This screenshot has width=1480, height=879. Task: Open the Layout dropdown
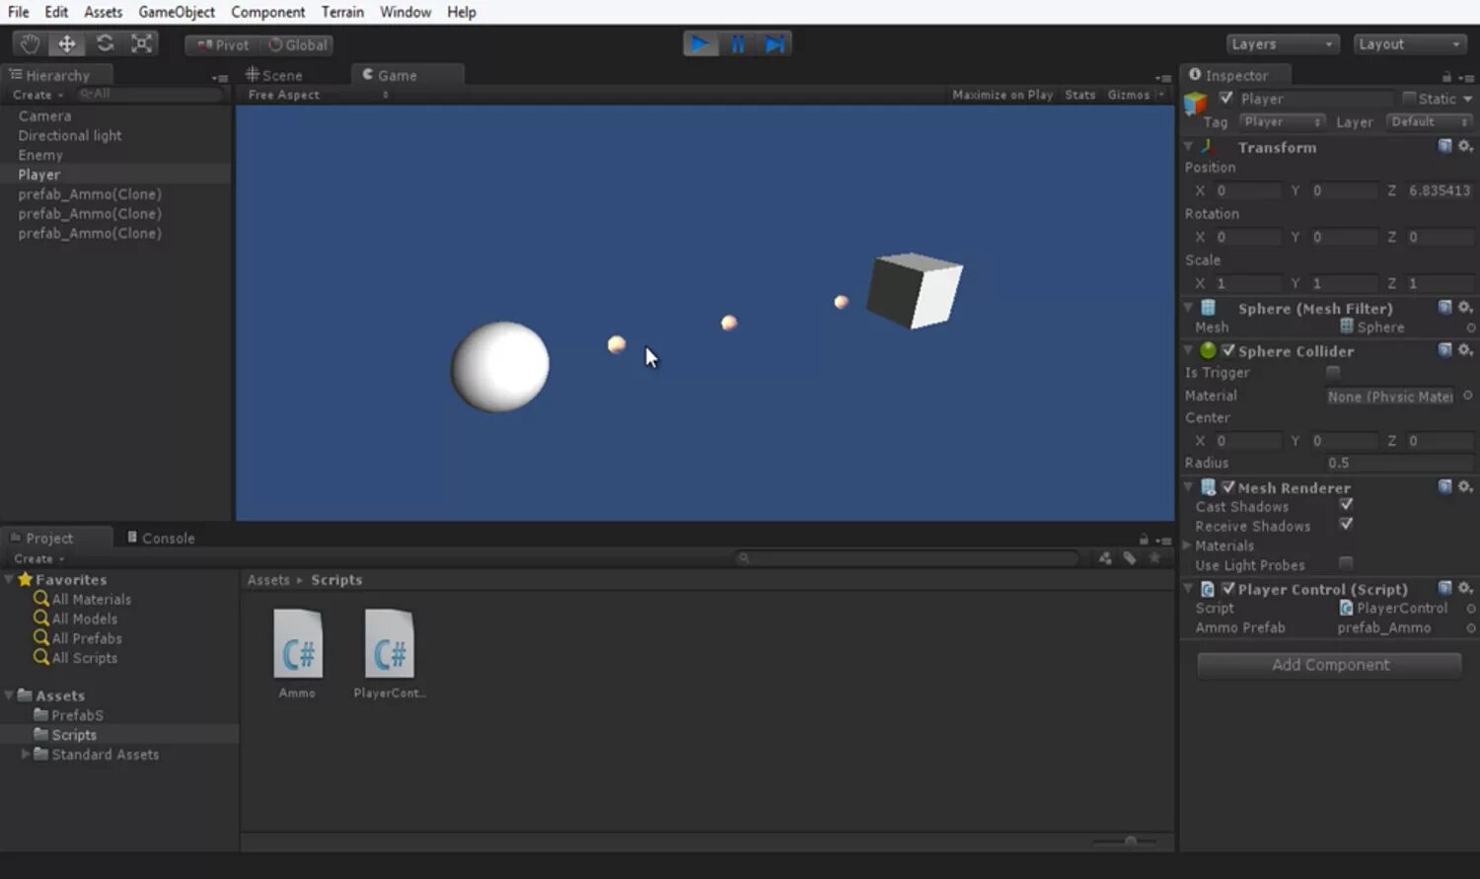click(1409, 44)
